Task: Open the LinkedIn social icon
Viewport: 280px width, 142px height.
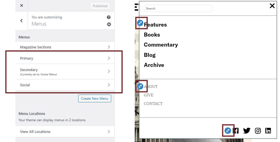Action: [268, 130]
